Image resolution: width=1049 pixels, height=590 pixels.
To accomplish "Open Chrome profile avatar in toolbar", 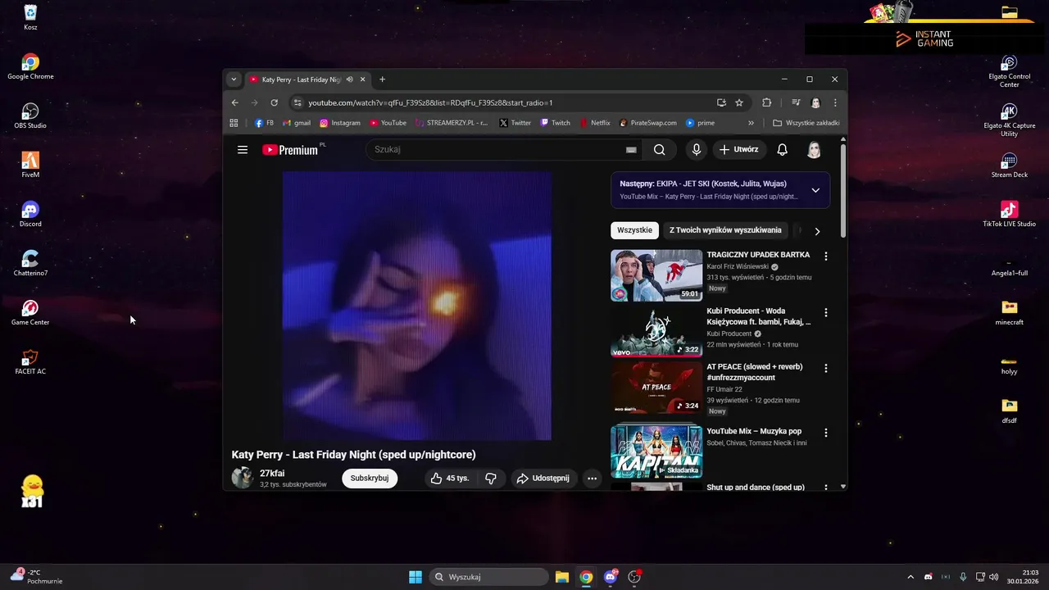I will point(815,102).
